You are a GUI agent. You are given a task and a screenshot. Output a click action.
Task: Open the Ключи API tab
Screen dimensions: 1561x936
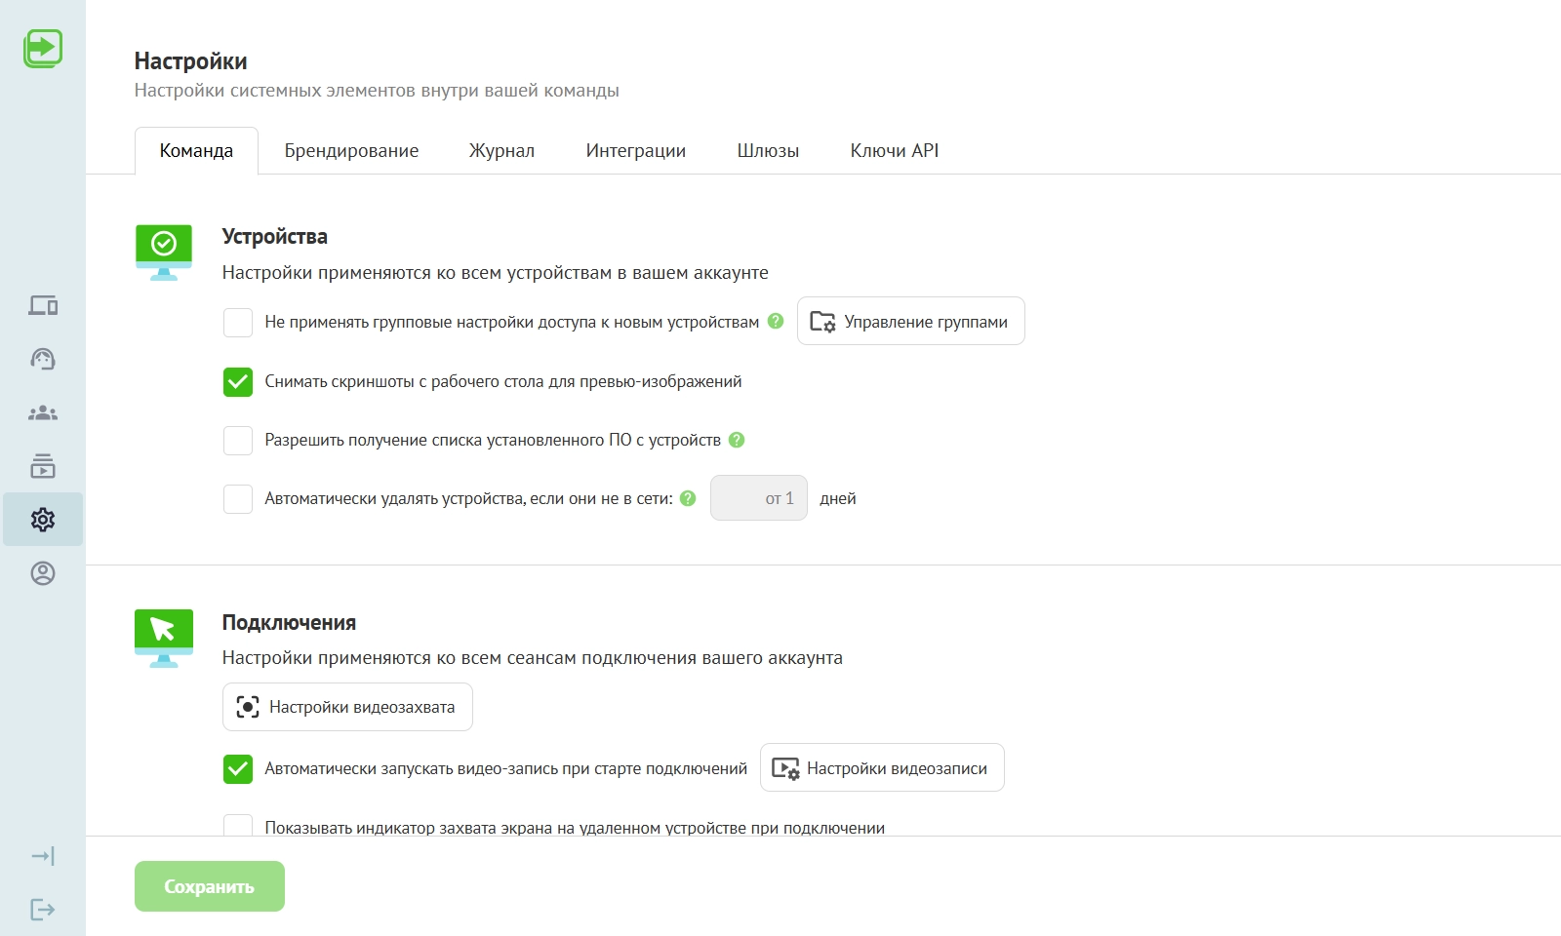pyautogui.click(x=894, y=151)
